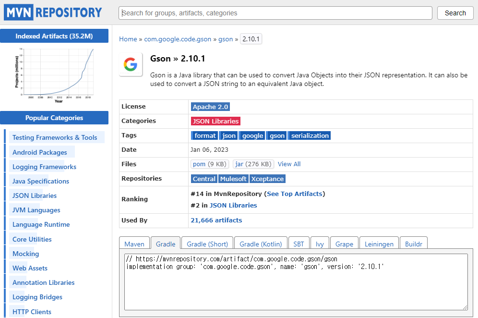Viewport: 478px width, 318px height.
Task: Click the 2.10.1 version breadcrumb badge
Action: coord(251,39)
